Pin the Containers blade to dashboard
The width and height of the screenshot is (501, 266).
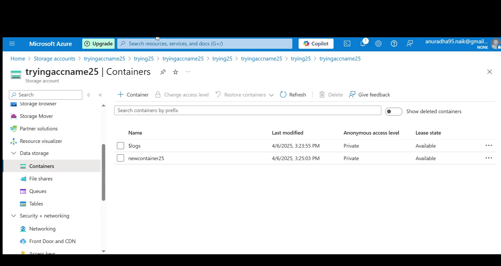tap(163, 72)
